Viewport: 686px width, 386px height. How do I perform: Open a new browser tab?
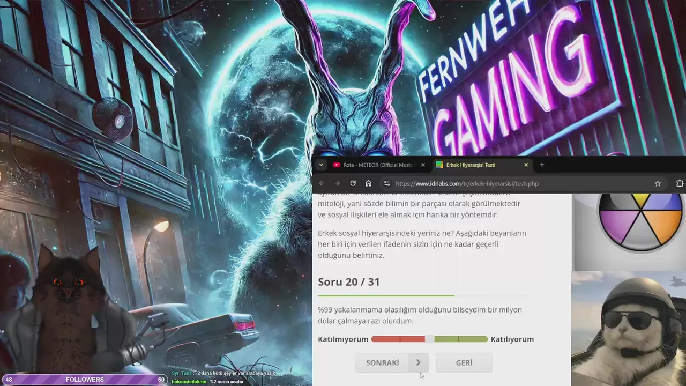point(542,165)
